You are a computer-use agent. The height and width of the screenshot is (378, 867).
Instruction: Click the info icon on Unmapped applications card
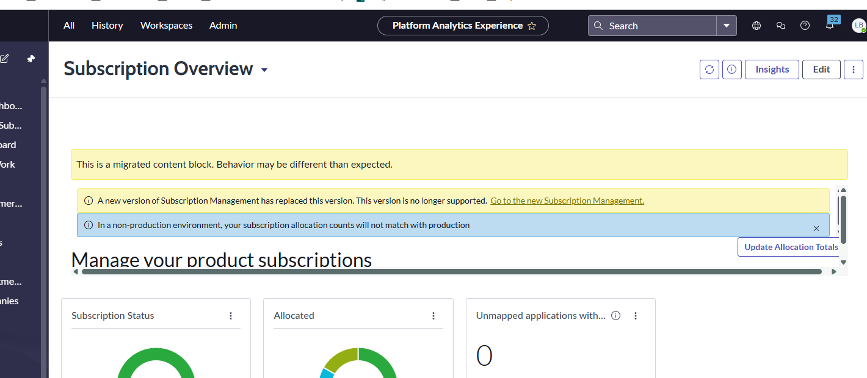click(x=615, y=315)
